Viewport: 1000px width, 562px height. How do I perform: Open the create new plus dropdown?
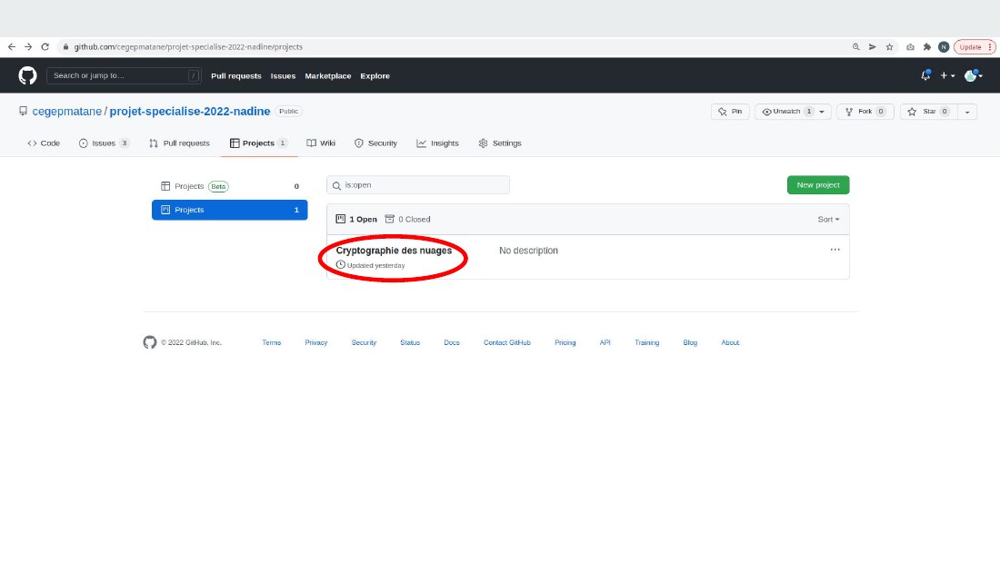[x=947, y=75]
